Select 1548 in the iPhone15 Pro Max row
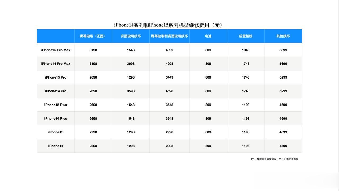This screenshot has height=191, width=339. [131, 50]
